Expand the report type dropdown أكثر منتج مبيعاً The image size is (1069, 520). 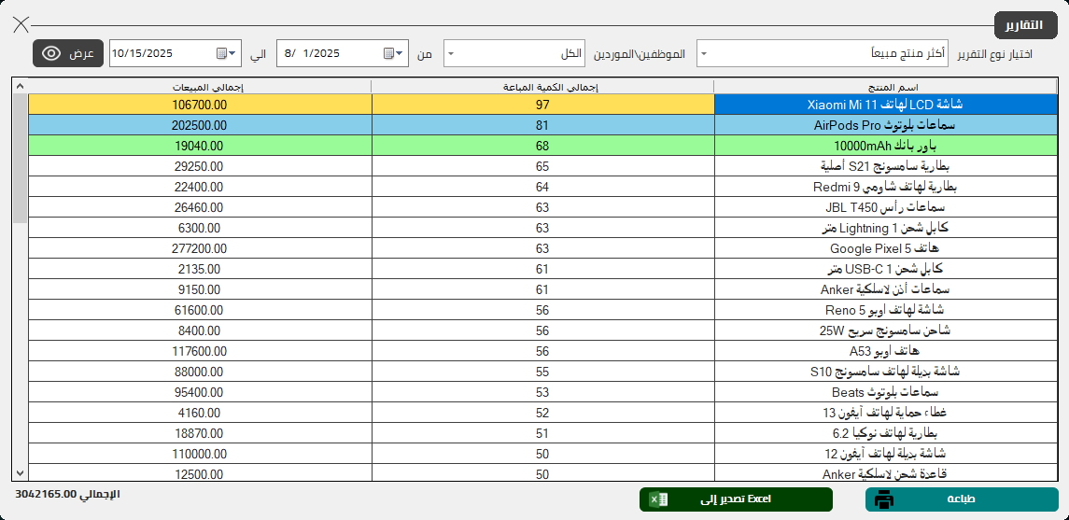pyautogui.click(x=703, y=53)
